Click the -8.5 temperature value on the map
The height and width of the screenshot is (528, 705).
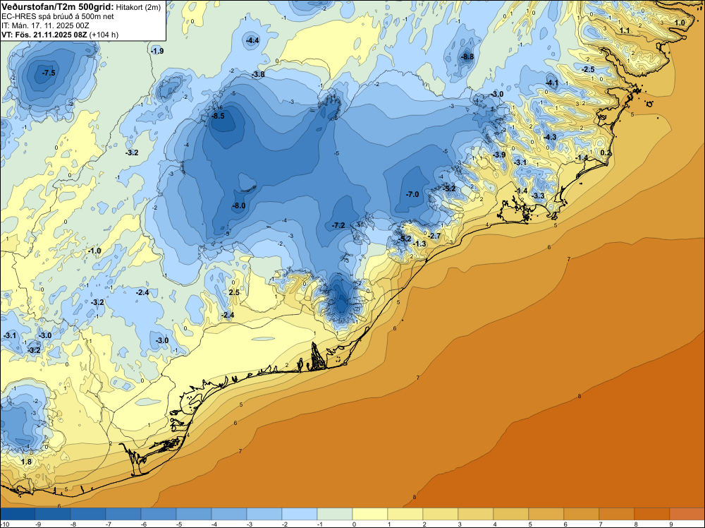pyautogui.click(x=218, y=116)
